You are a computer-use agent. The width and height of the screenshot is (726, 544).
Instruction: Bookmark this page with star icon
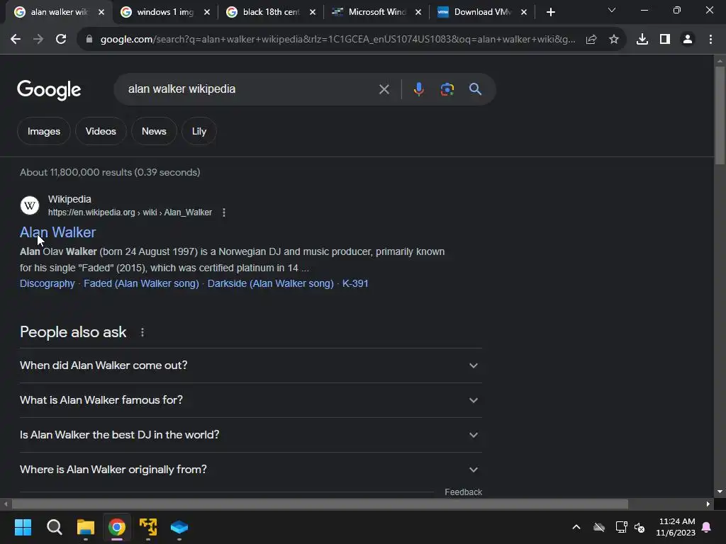614,40
